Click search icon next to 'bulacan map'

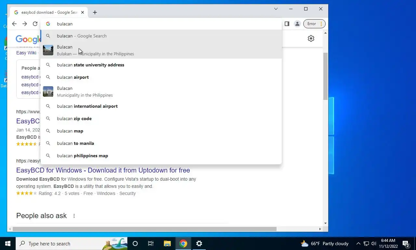(48, 131)
